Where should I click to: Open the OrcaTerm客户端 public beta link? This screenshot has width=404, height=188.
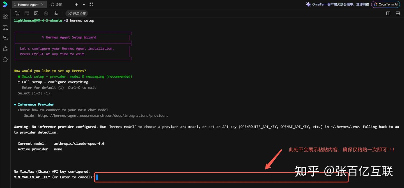pyautogui.click(x=338, y=4)
